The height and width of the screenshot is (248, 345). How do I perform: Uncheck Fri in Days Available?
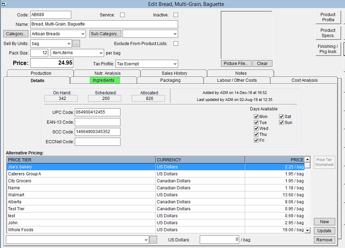click(256, 140)
